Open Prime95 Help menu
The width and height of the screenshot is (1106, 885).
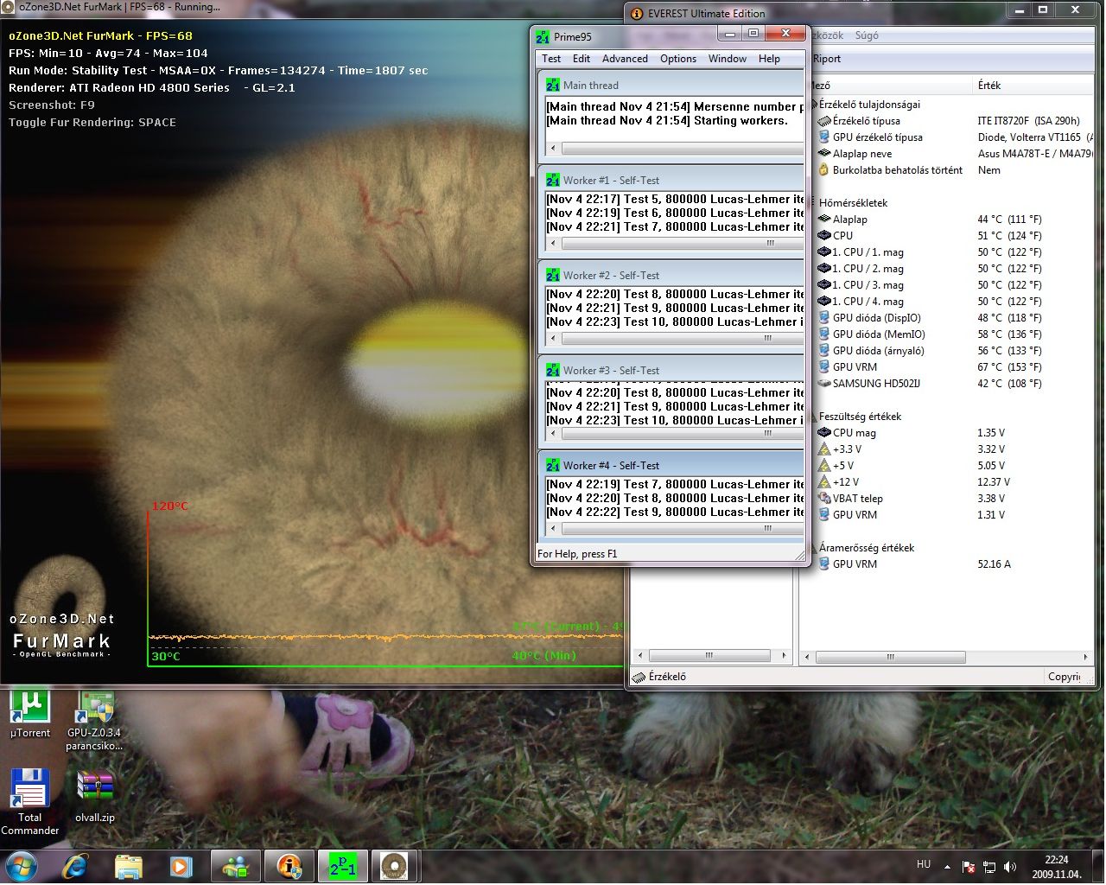(x=769, y=59)
